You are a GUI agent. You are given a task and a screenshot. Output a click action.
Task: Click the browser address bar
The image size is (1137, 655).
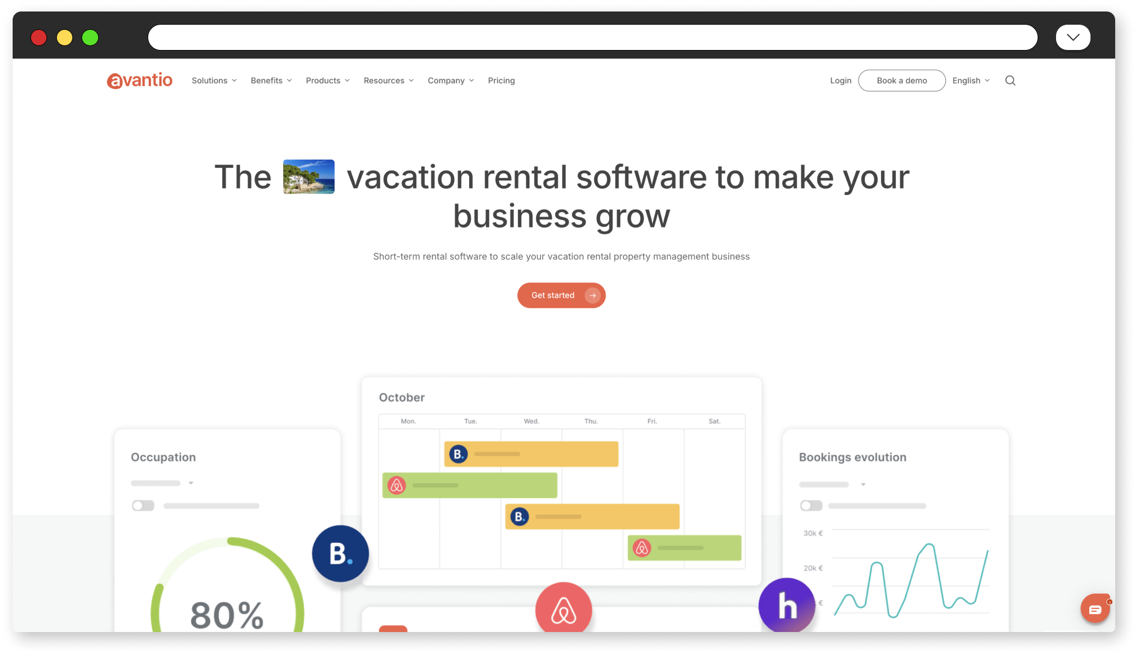click(593, 37)
